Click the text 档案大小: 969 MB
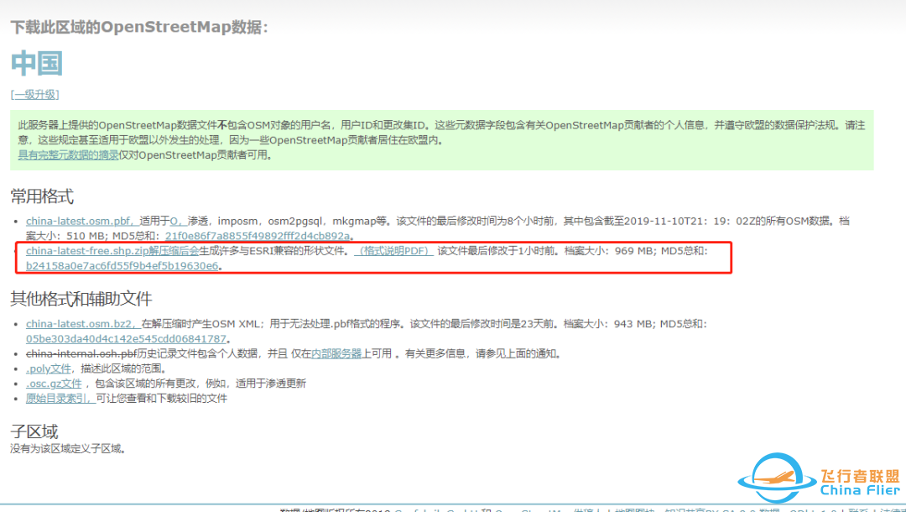906x512 pixels. click(x=608, y=251)
